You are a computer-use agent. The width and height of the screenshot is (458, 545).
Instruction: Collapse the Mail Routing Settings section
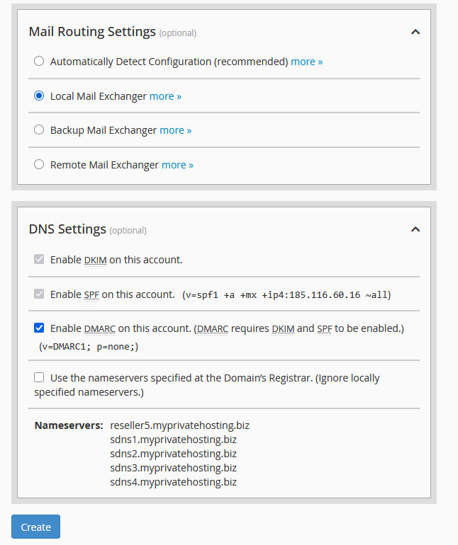coord(415,32)
